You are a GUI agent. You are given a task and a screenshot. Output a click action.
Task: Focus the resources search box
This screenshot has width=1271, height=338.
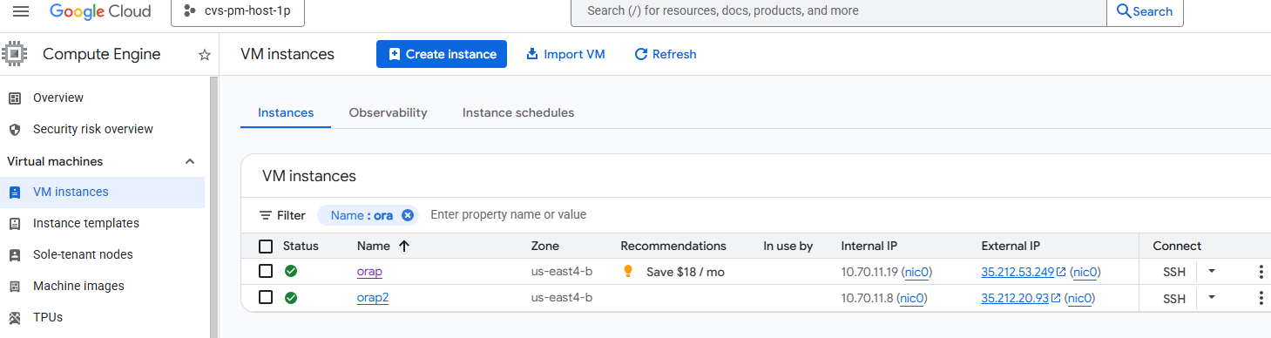(x=838, y=11)
